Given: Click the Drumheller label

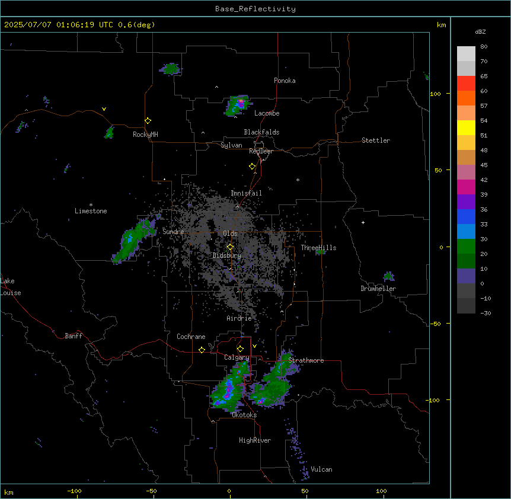Looking at the screenshot, I should 378,289.
